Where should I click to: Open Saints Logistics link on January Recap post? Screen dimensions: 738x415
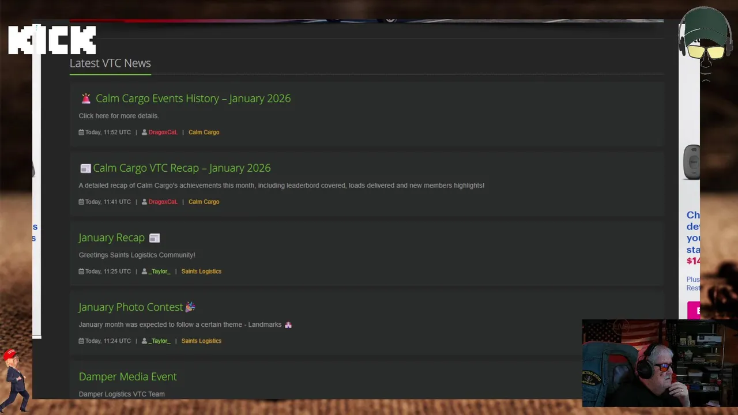(201, 271)
